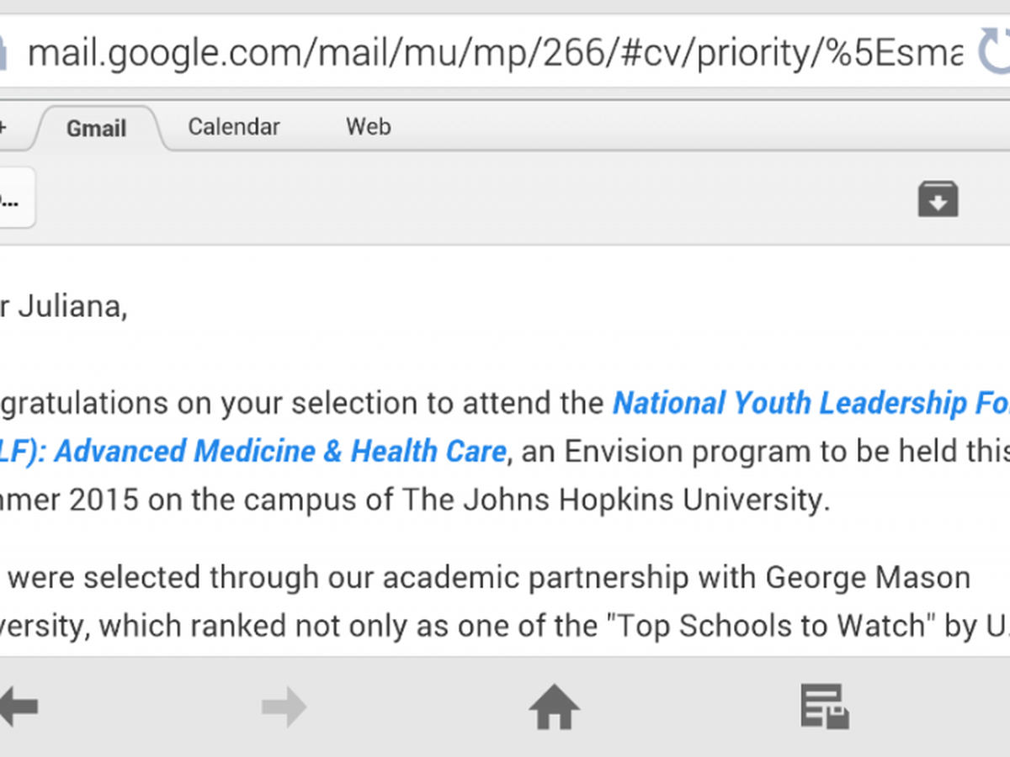Reload the page with the refresh icon
The height and width of the screenshot is (757, 1010).
tap(995, 50)
